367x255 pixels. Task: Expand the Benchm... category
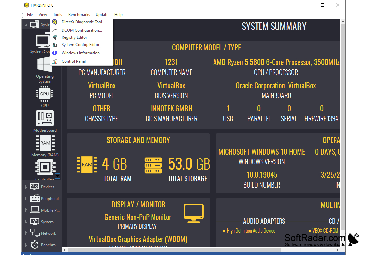[x=26, y=245]
